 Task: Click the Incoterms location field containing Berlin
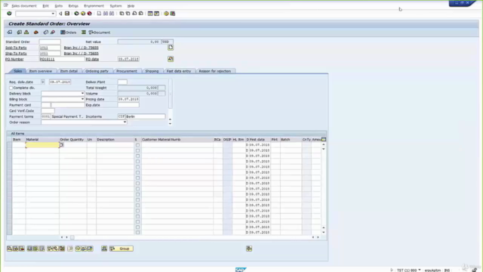point(146,116)
